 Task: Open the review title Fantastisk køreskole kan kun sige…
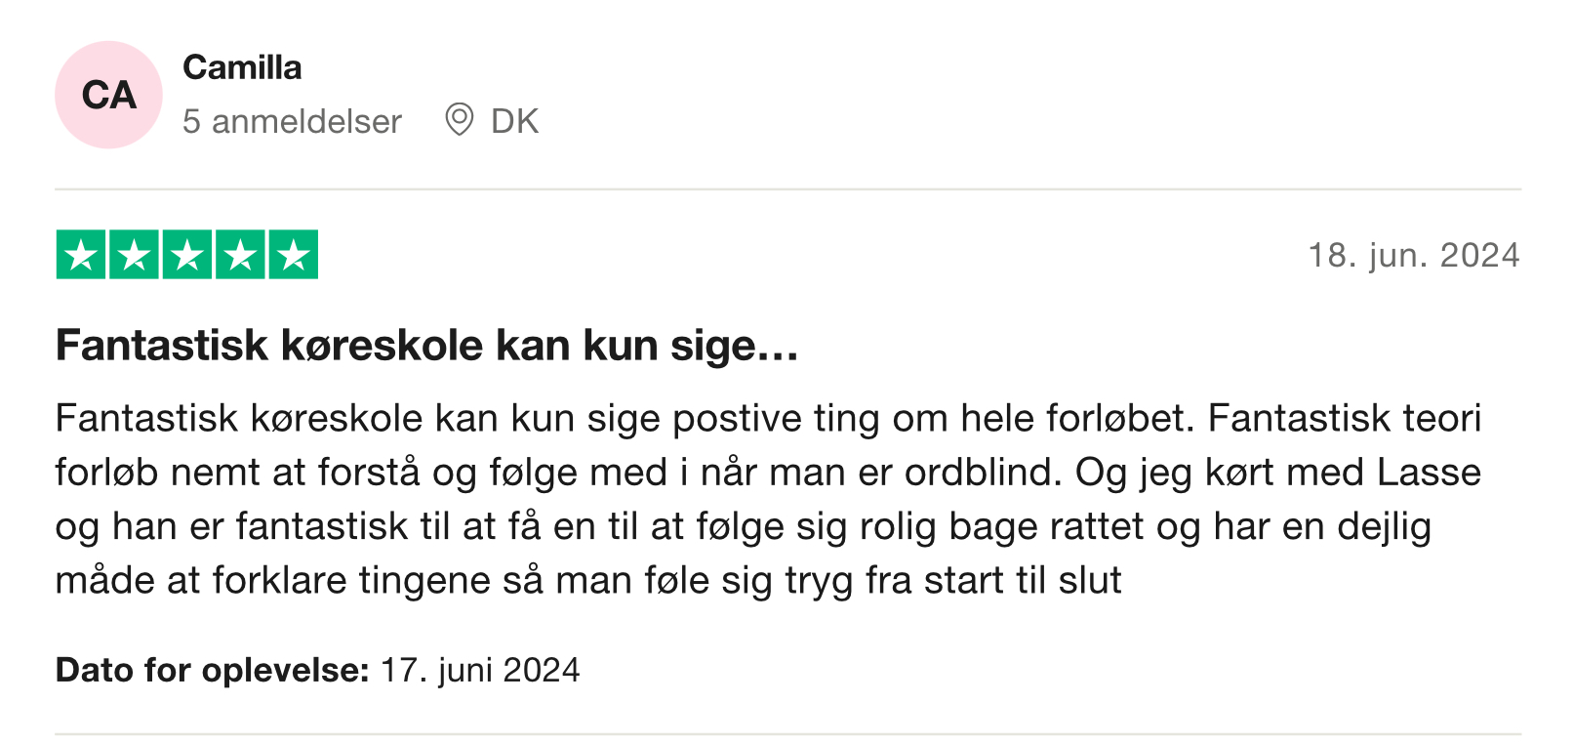coord(427,346)
